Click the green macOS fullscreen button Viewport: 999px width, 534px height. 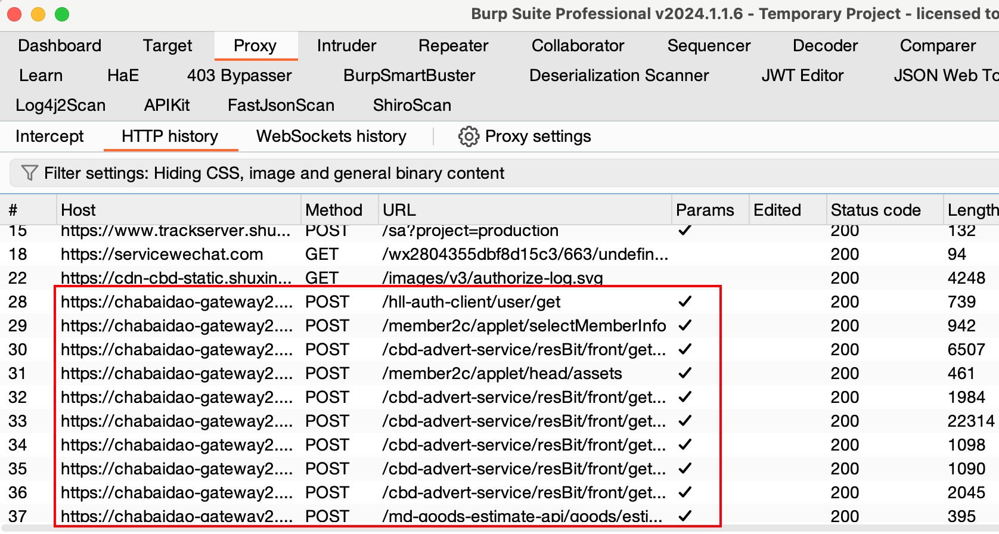point(62,14)
